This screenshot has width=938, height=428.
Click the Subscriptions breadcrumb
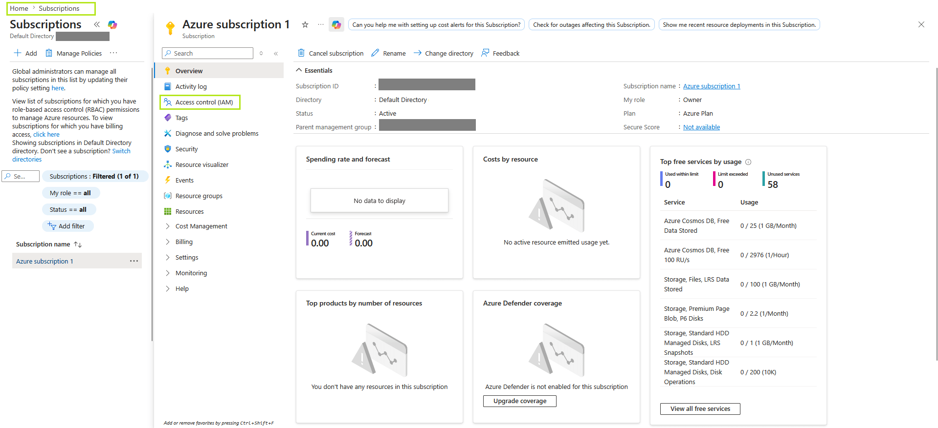[59, 8]
